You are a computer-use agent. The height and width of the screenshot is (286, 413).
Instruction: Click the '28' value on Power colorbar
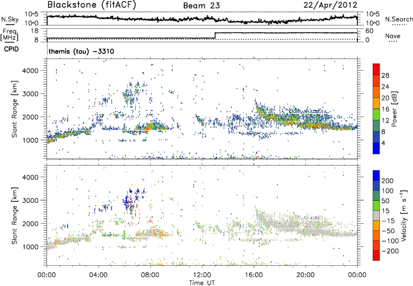click(x=385, y=75)
